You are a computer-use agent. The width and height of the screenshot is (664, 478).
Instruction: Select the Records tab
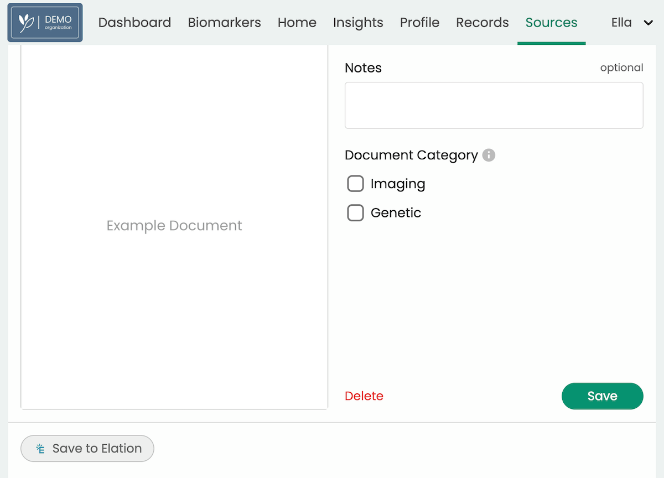pyautogui.click(x=483, y=23)
